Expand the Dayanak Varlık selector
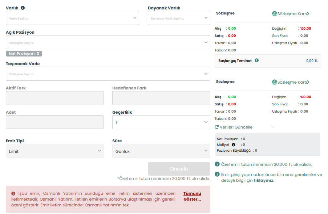The image size is (328, 214). (x=179, y=18)
